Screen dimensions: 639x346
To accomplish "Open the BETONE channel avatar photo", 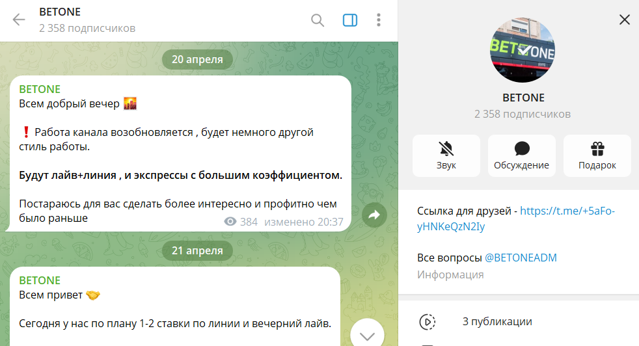I will pos(523,49).
